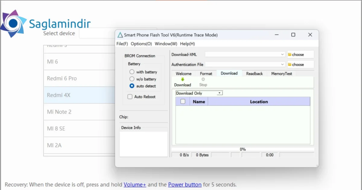Click choose button for Authentication File
The image size is (362, 190).
pos(300,65)
